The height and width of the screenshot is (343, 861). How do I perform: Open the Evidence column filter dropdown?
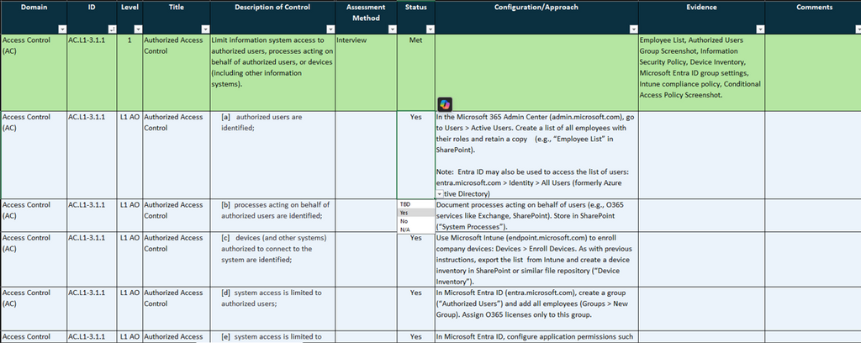pos(760,29)
